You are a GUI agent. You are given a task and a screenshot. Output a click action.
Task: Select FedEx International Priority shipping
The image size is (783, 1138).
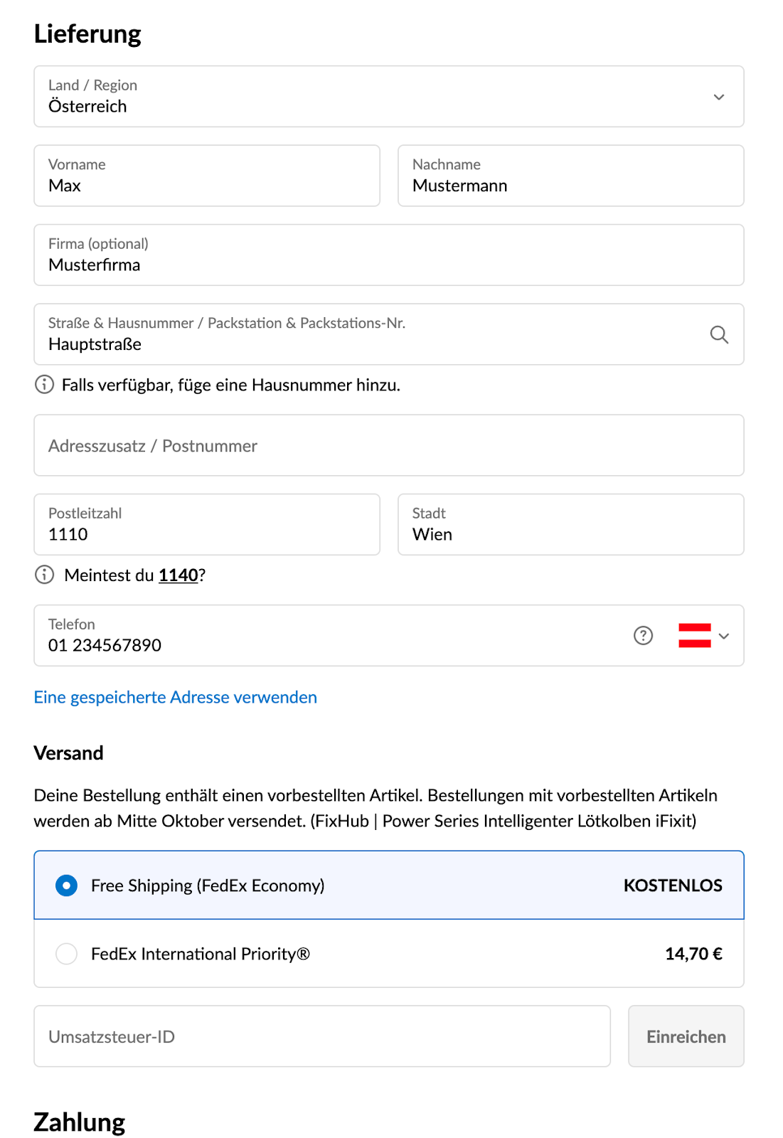(389, 954)
